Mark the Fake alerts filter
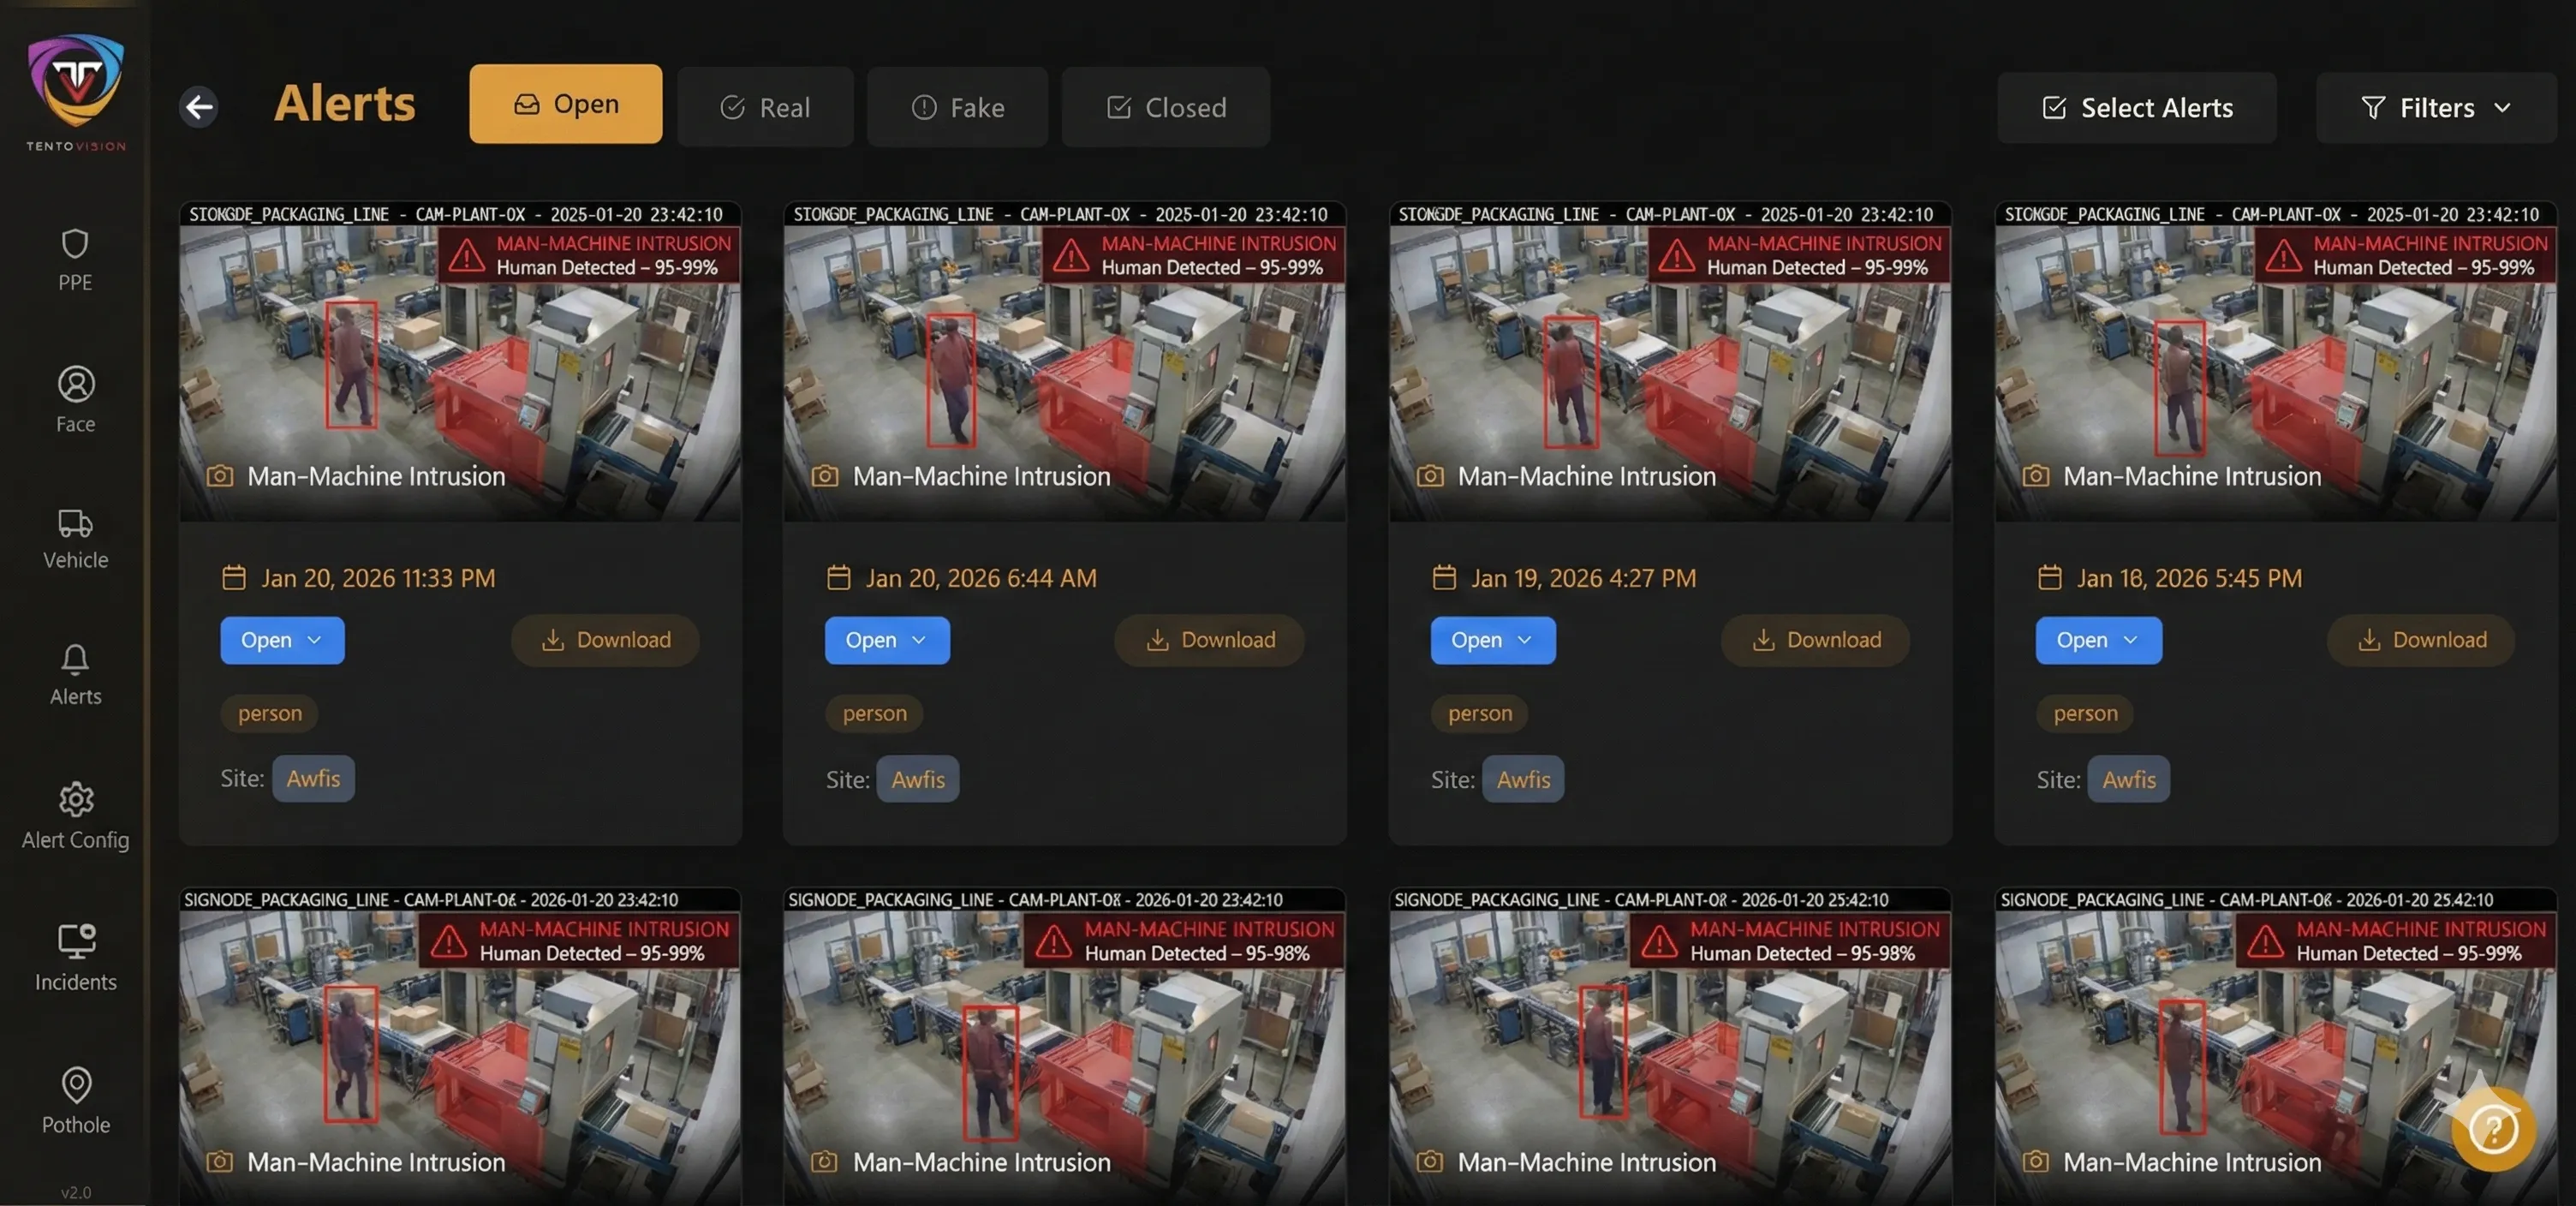Viewport: 2576px width, 1206px height. point(956,107)
